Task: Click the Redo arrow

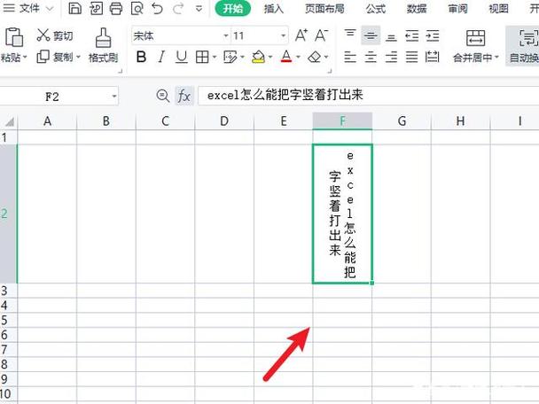Action: click(x=178, y=8)
